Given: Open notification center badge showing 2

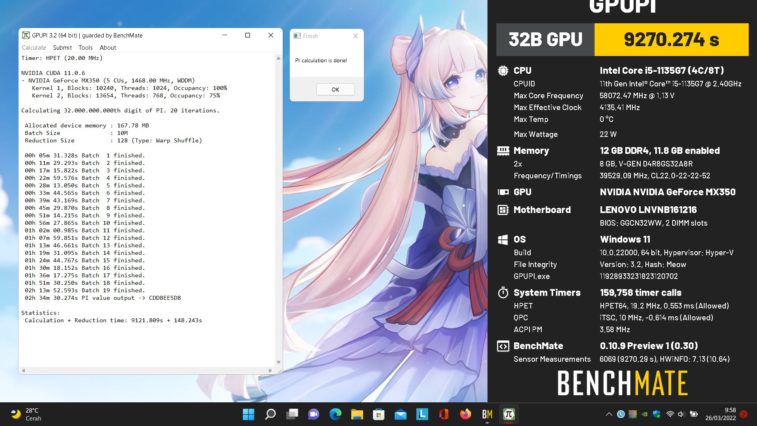Looking at the screenshot, I should pos(744,414).
